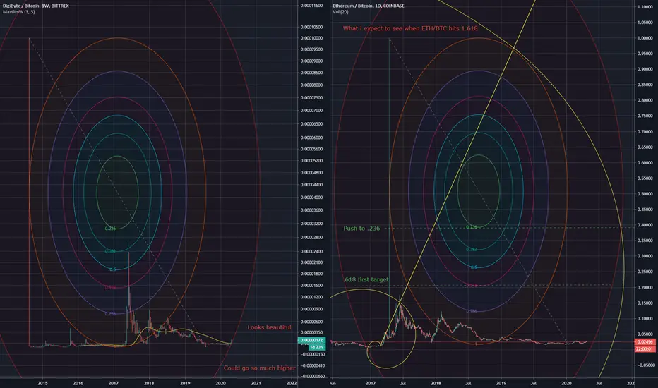
Task: Click the 0.40000 price label on Ethereum scale
Action: click(645, 225)
